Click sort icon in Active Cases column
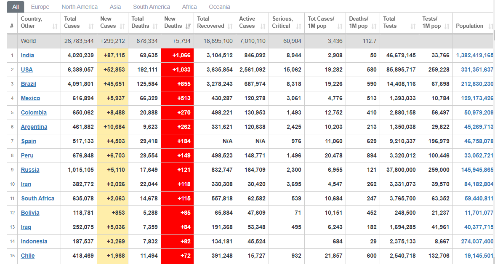This screenshot has height=264, width=495. coord(263,27)
